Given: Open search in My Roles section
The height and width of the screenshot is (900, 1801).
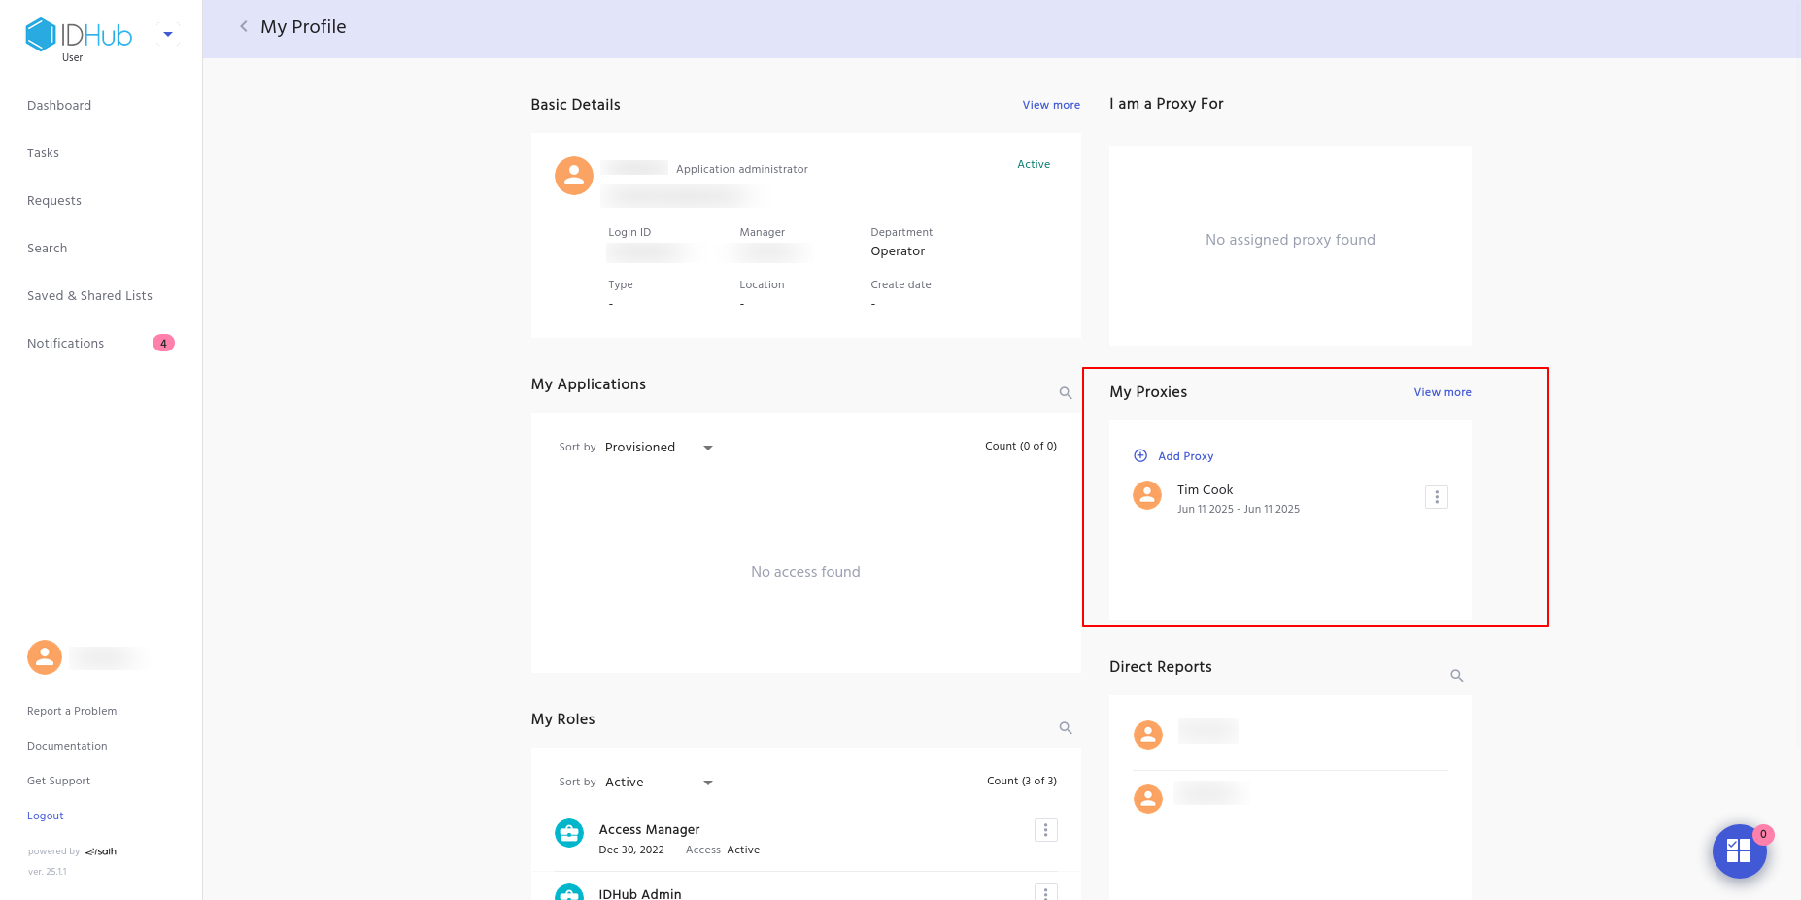Looking at the screenshot, I should tap(1066, 728).
